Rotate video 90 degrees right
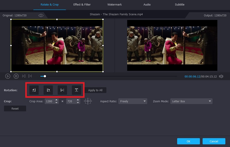Viewport: 230px width, 147px height. click(48, 90)
